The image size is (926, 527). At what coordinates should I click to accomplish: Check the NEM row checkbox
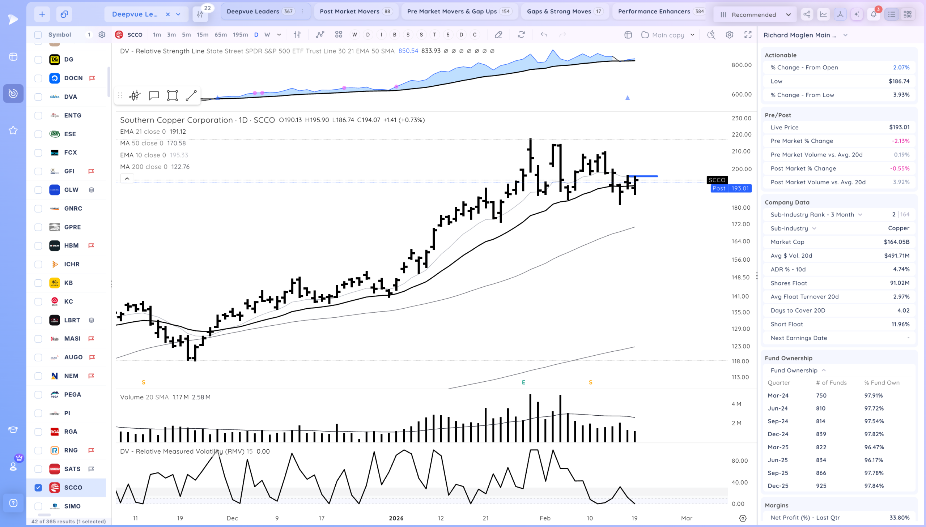pos(38,376)
